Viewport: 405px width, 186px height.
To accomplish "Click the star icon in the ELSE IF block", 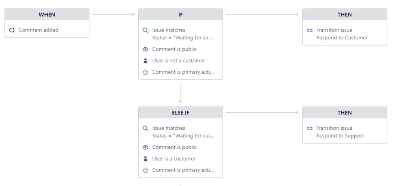I will 146,171.
